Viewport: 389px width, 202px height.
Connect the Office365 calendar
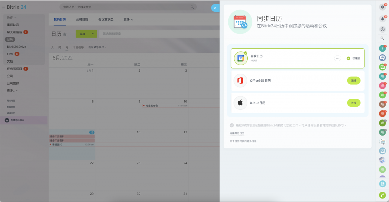354,80
